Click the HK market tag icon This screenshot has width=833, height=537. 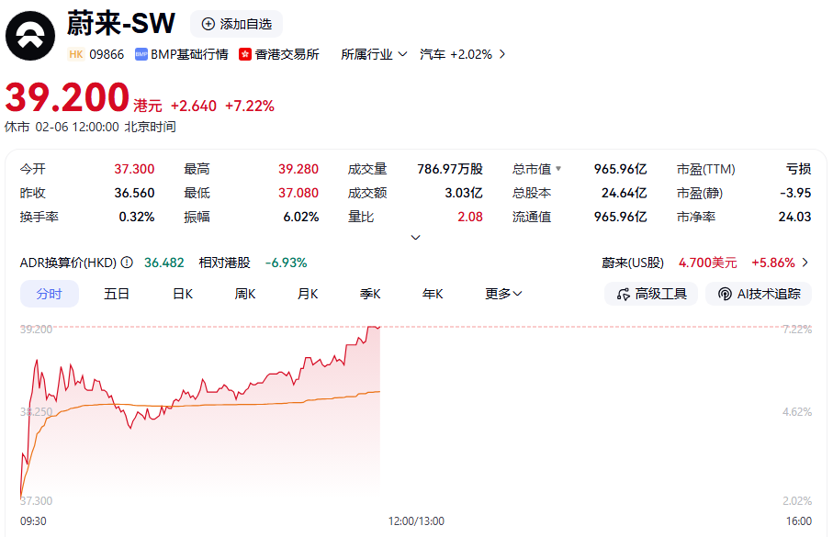click(76, 54)
